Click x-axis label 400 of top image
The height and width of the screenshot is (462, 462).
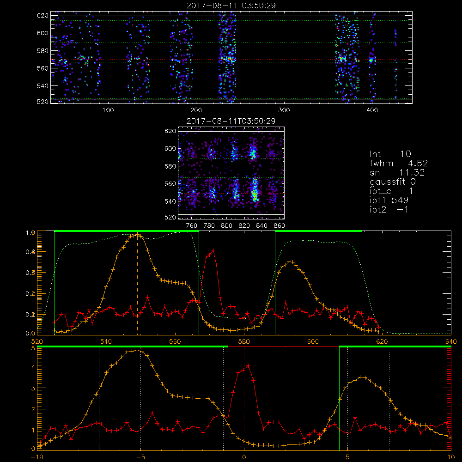[x=372, y=110]
